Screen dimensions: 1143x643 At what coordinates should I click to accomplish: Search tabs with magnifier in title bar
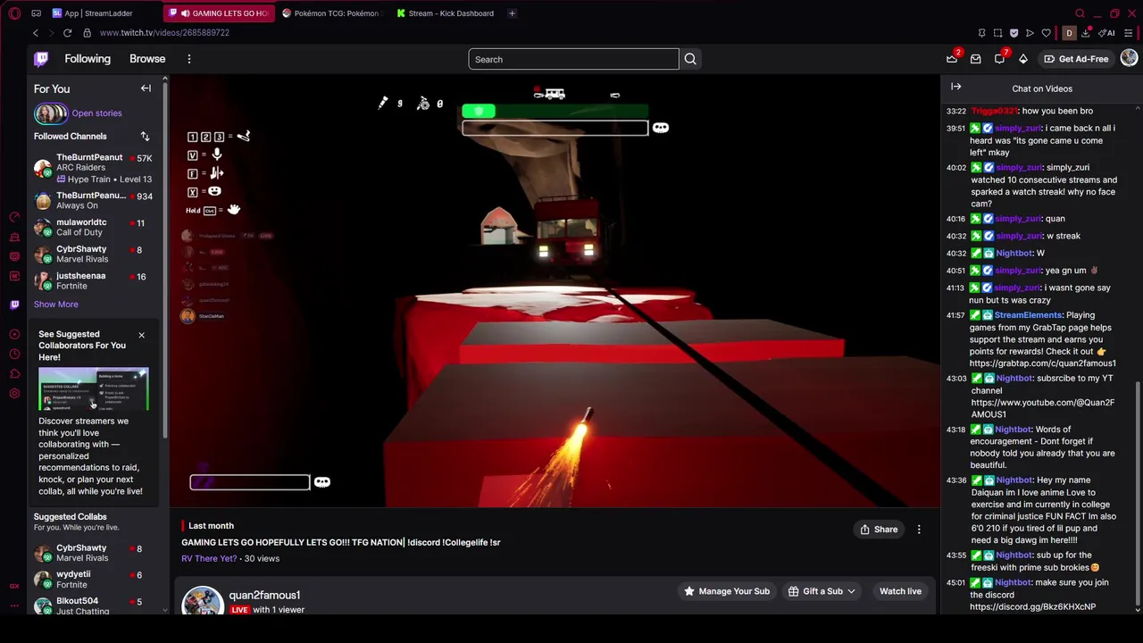pos(1080,13)
